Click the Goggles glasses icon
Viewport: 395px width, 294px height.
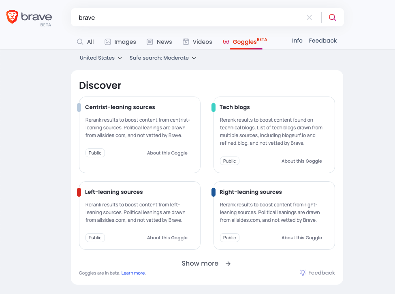point(226,42)
